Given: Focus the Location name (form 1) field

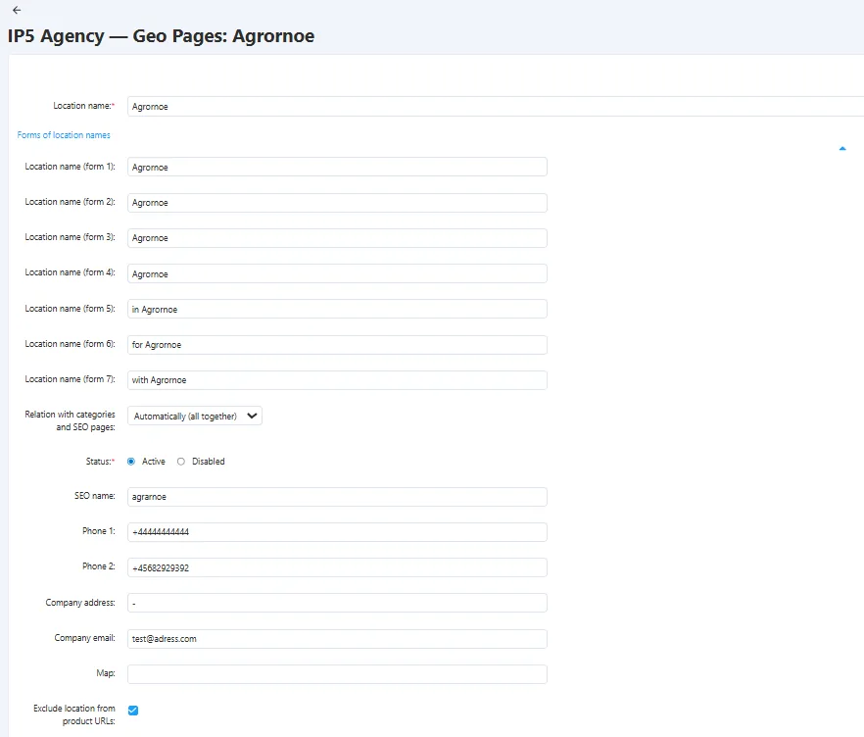Looking at the screenshot, I should 337,167.
